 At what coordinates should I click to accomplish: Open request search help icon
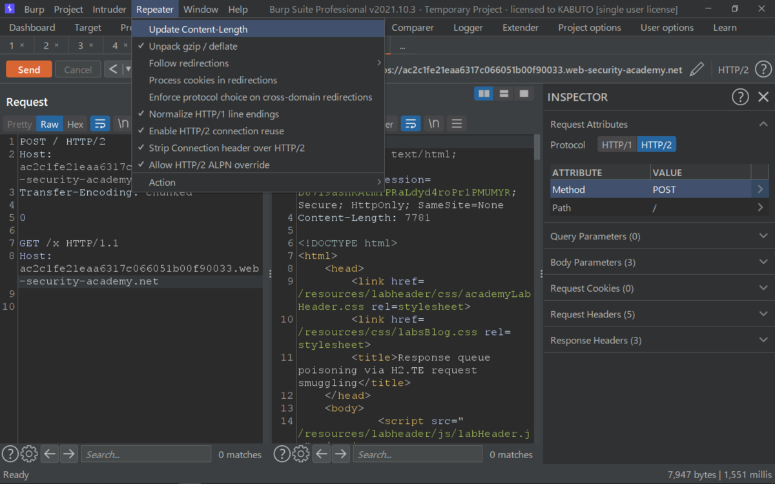10,454
